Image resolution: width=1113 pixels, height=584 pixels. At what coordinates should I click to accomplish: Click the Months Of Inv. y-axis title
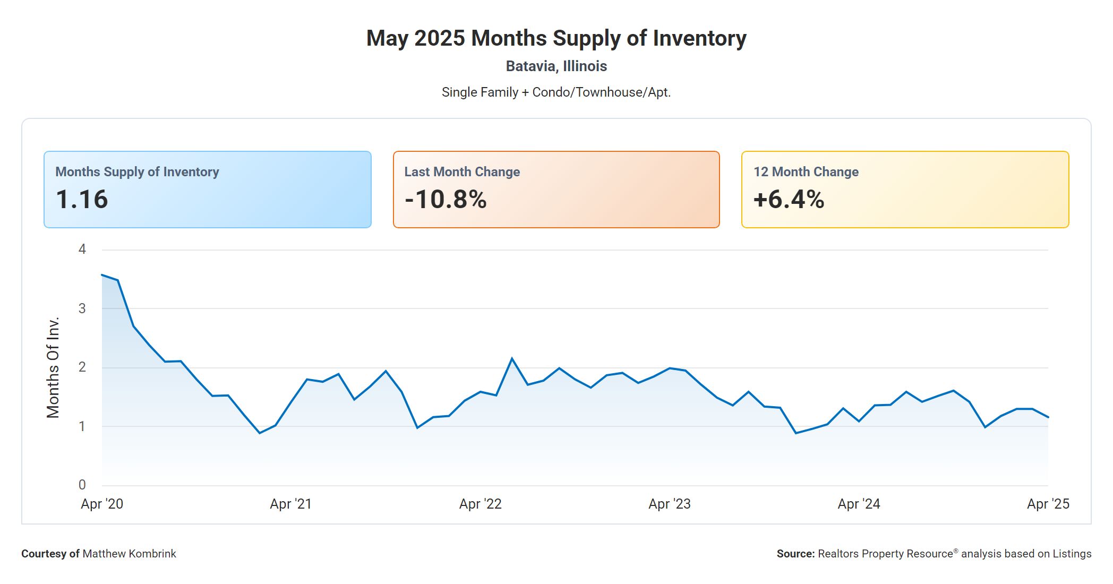coord(53,367)
